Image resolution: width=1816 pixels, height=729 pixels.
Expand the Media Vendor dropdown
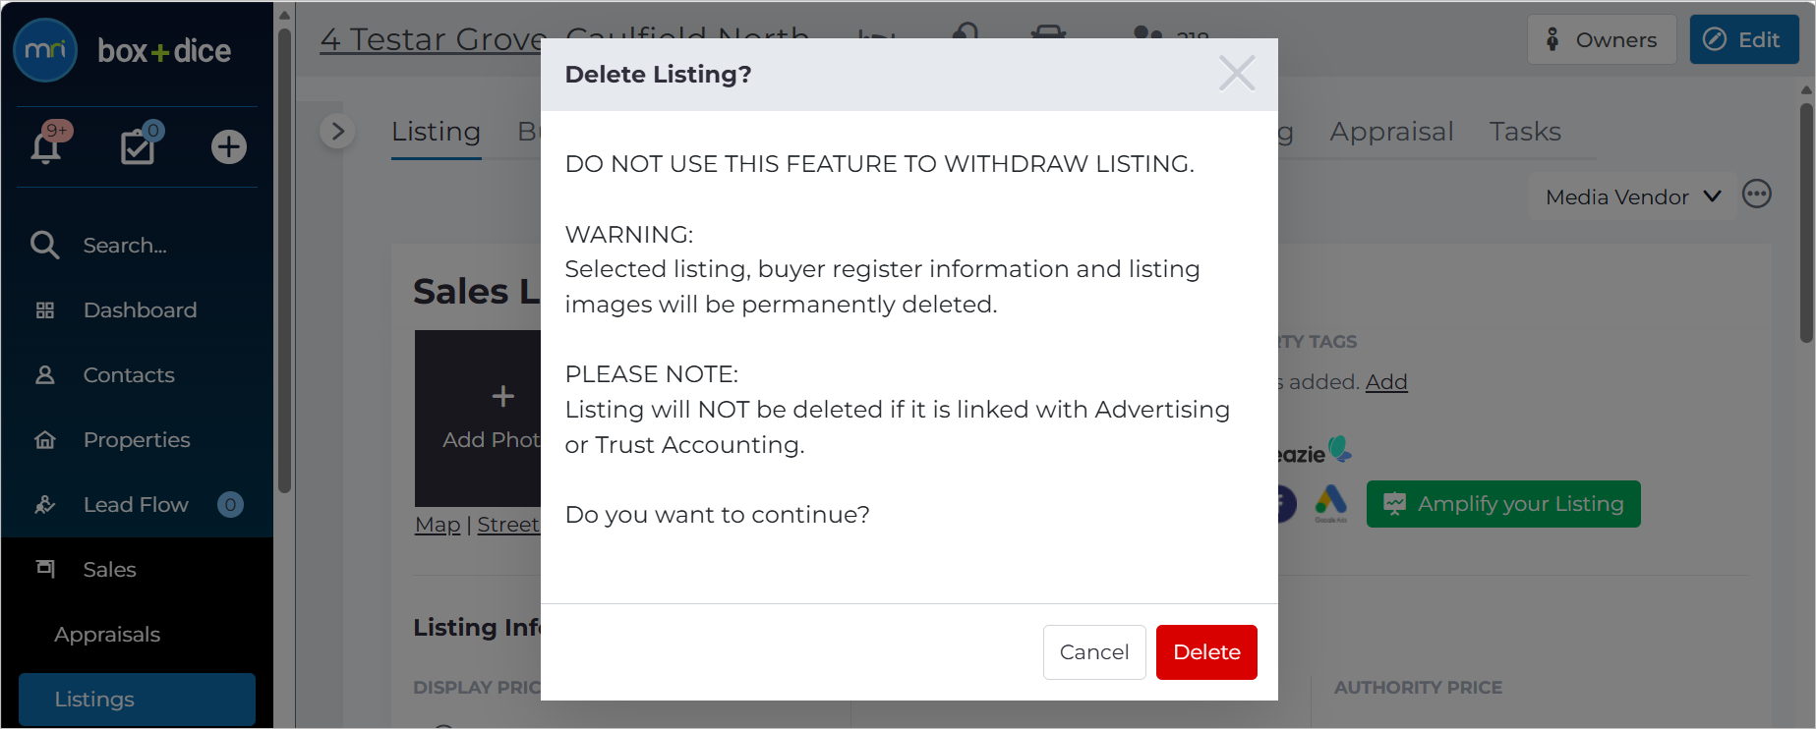tap(1632, 196)
